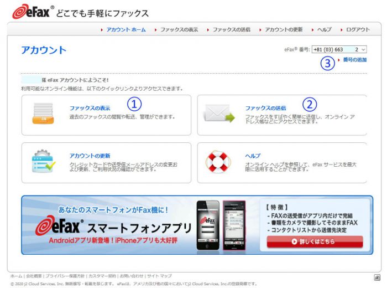Click the あなたのスマートフォンがFax機に! banner text
The image size is (387, 288).
(113, 210)
